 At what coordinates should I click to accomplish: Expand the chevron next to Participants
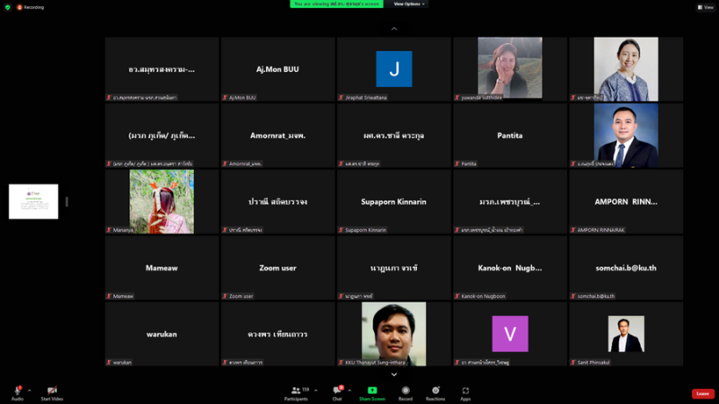point(315,391)
